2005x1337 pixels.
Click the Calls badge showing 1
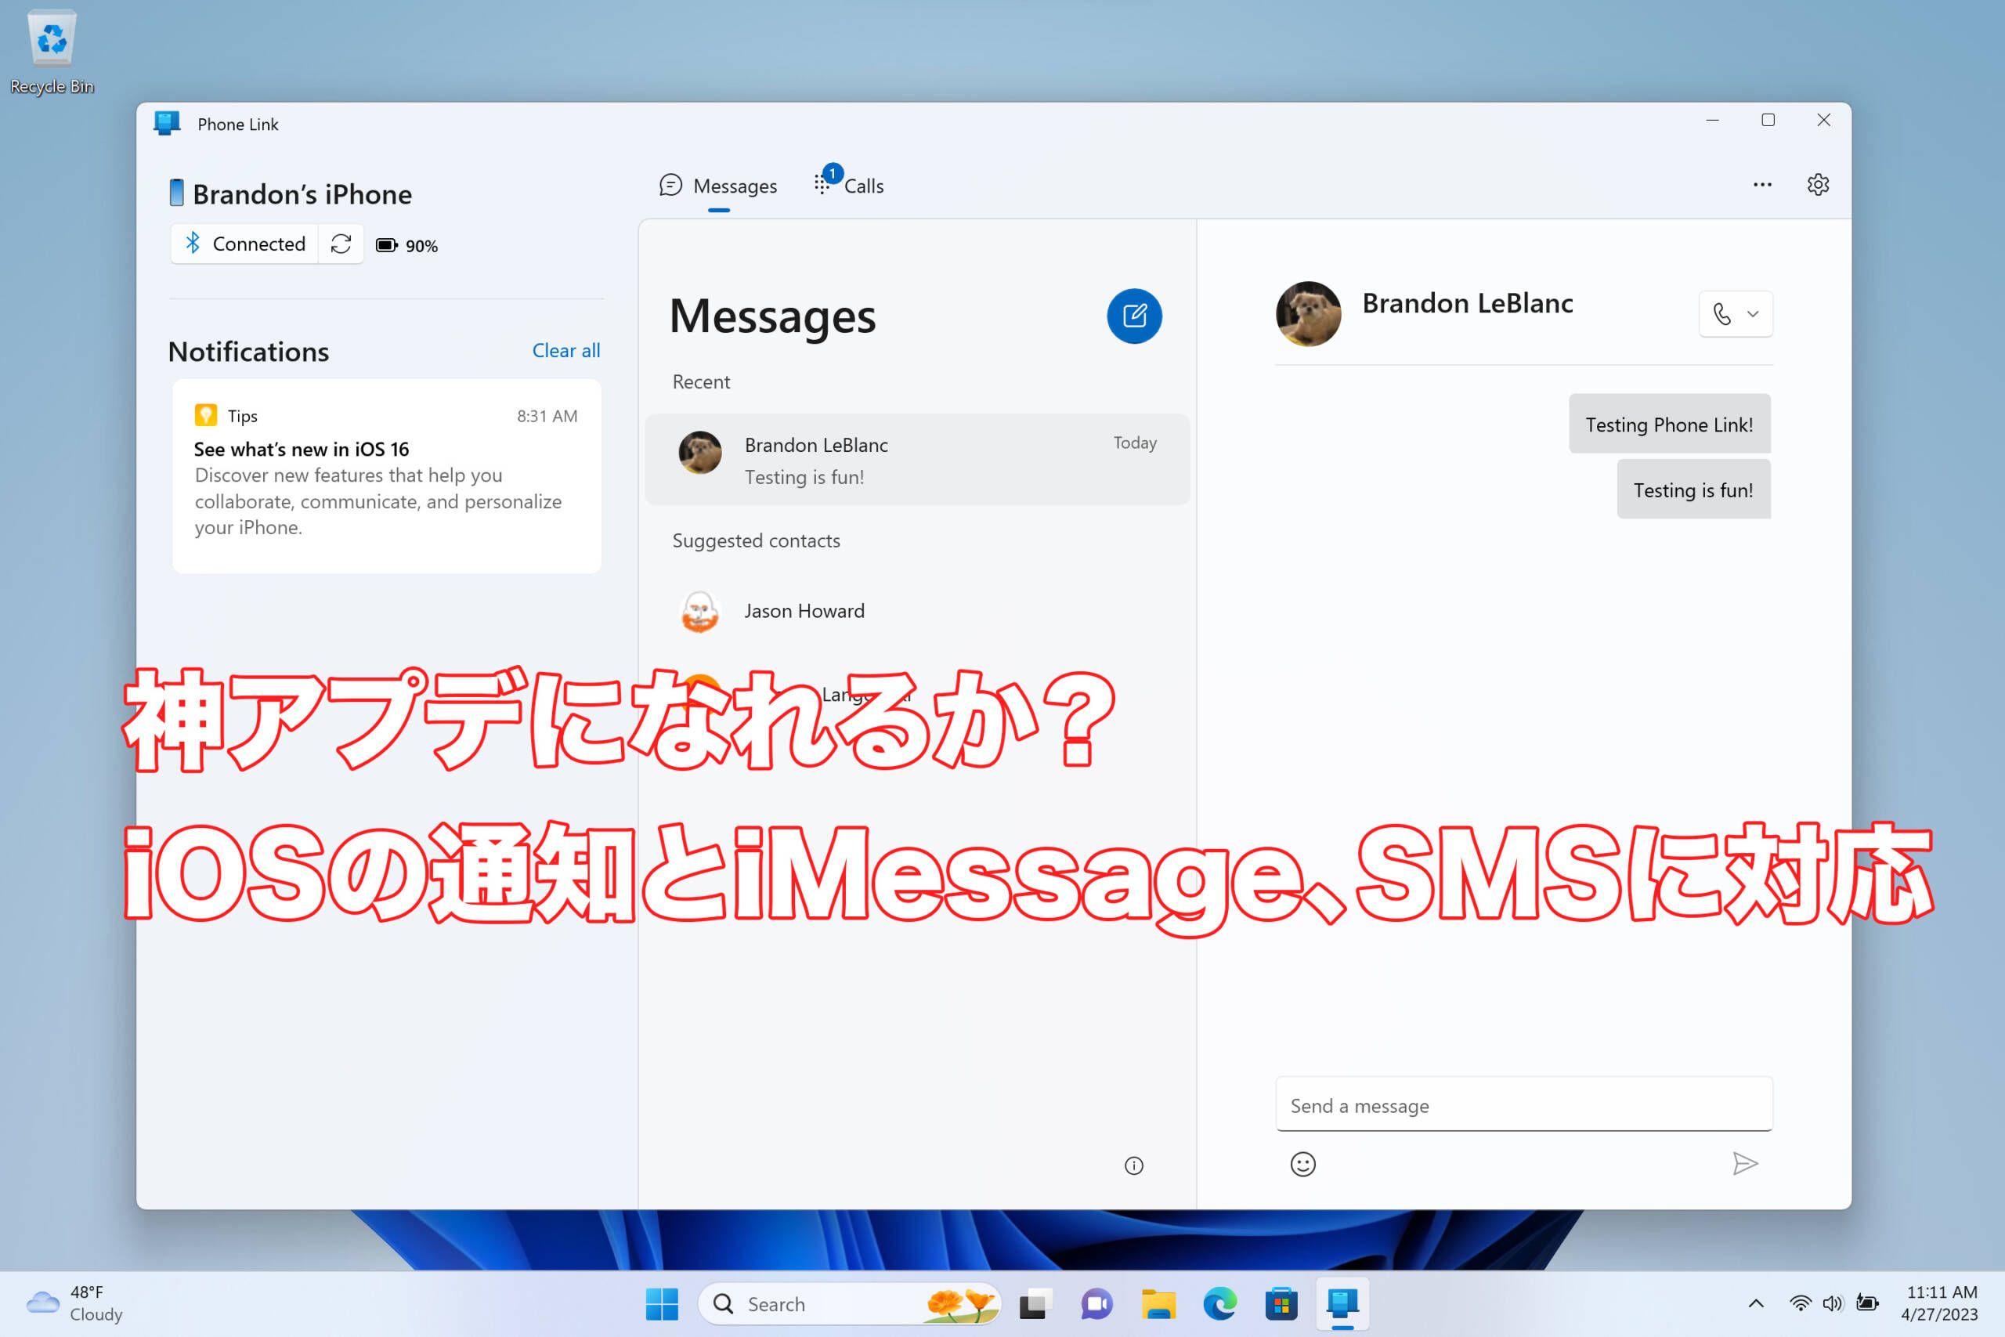click(x=833, y=173)
